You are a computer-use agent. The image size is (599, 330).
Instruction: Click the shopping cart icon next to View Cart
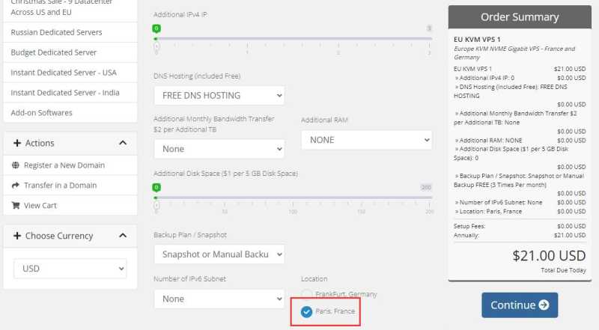pyautogui.click(x=16, y=206)
